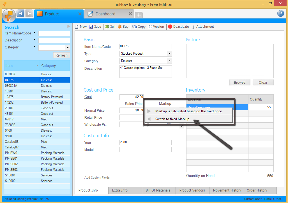Open the Add Custom Fields link
The height and width of the screenshot is (203, 288).
(97, 178)
